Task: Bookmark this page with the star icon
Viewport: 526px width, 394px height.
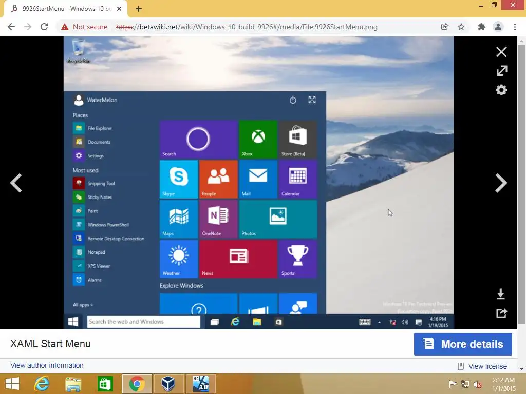Action: tap(461, 27)
